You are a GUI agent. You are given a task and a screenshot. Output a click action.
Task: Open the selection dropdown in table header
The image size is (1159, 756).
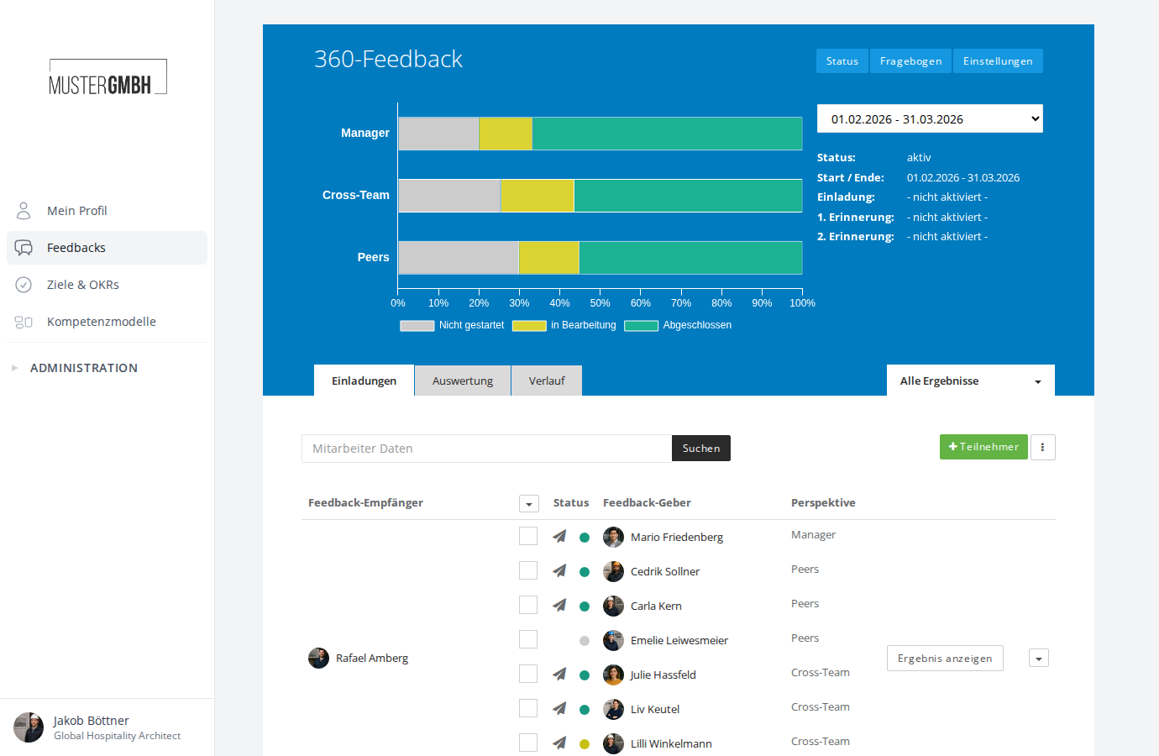529,504
